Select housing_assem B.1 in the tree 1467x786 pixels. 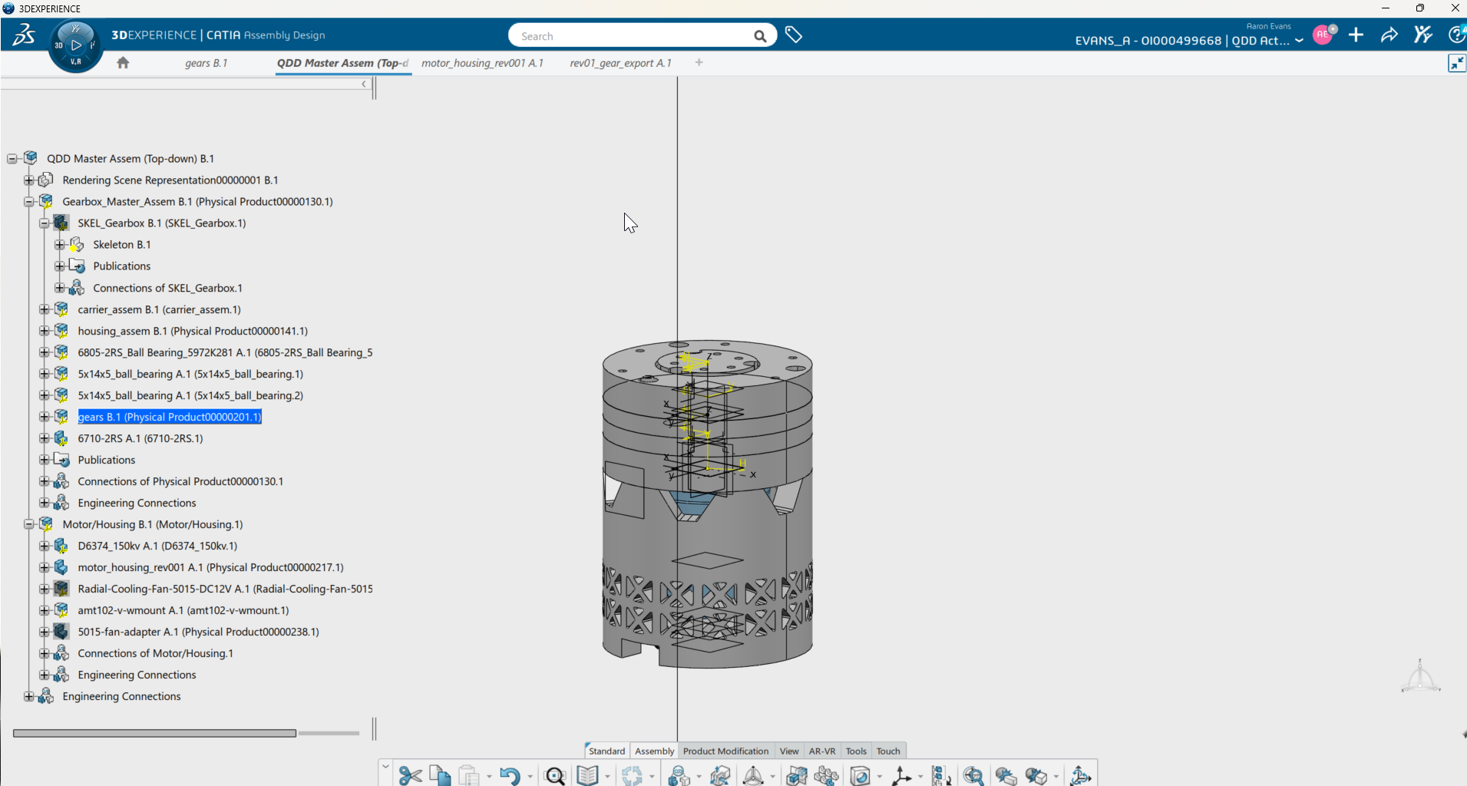(x=192, y=331)
